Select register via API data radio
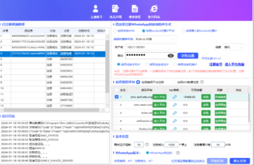Viewport: 254px width, 165px height. [174, 82]
